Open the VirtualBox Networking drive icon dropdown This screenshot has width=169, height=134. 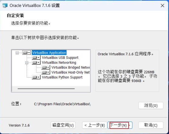36,62
